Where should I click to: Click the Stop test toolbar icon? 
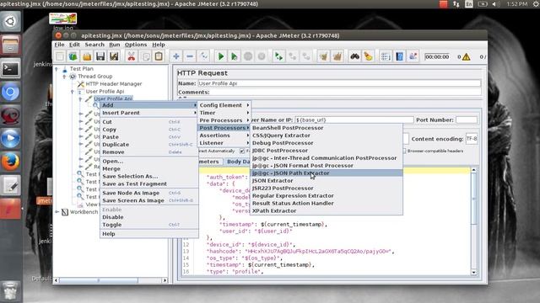(248, 56)
